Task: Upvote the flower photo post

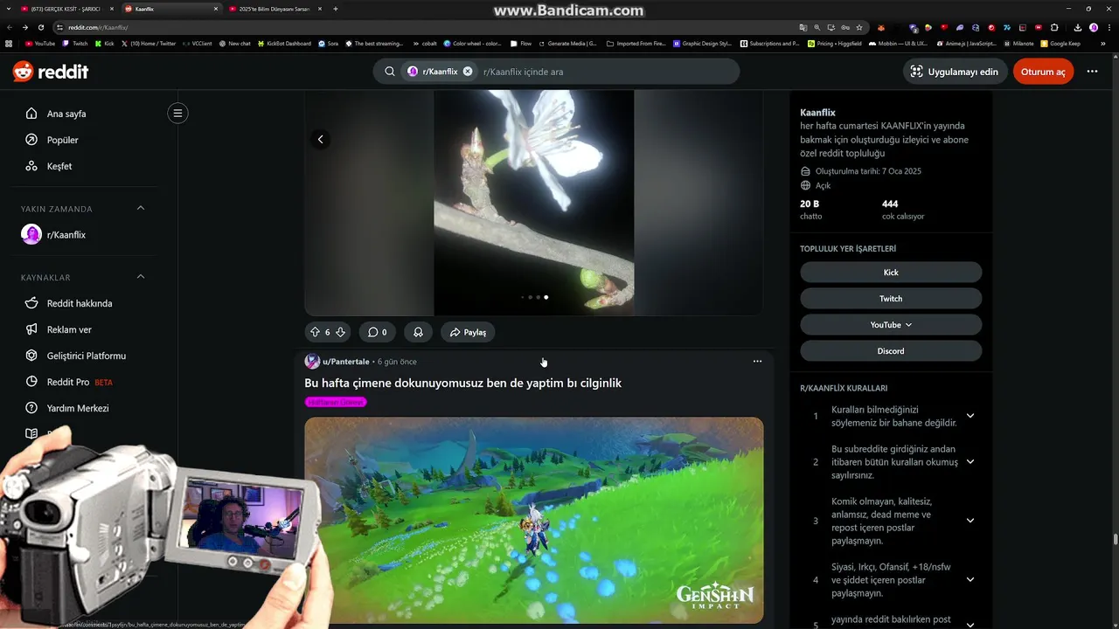Action: pos(315,332)
